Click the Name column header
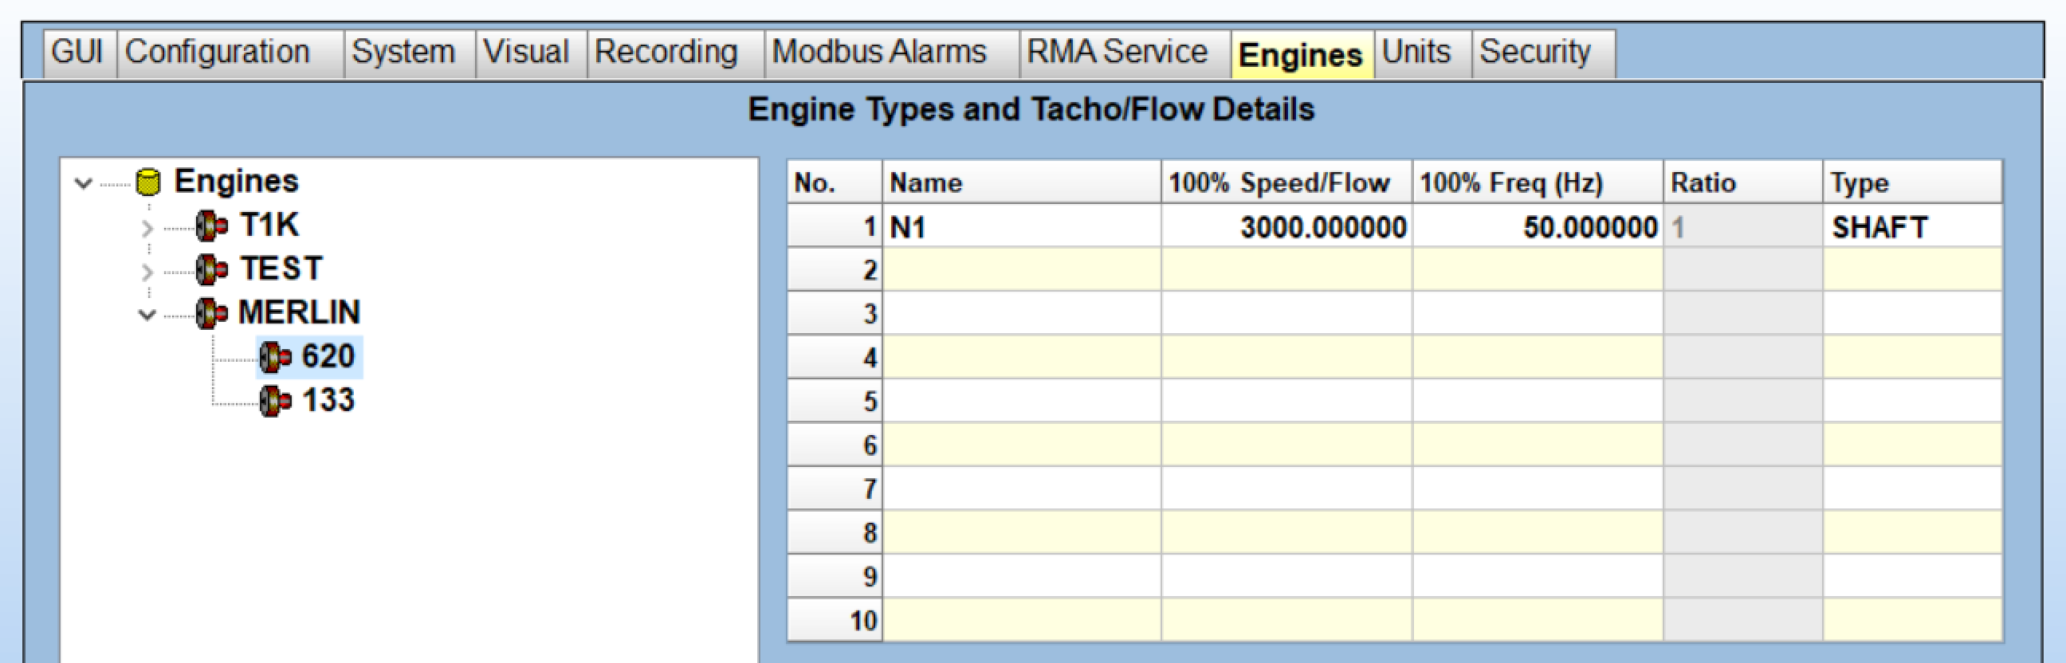Image resolution: width=2066 pixels, height=663 pixels. pos(1022,182)
